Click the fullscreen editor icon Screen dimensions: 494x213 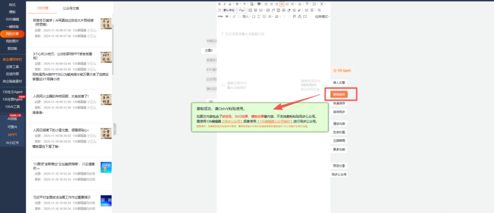305,16
